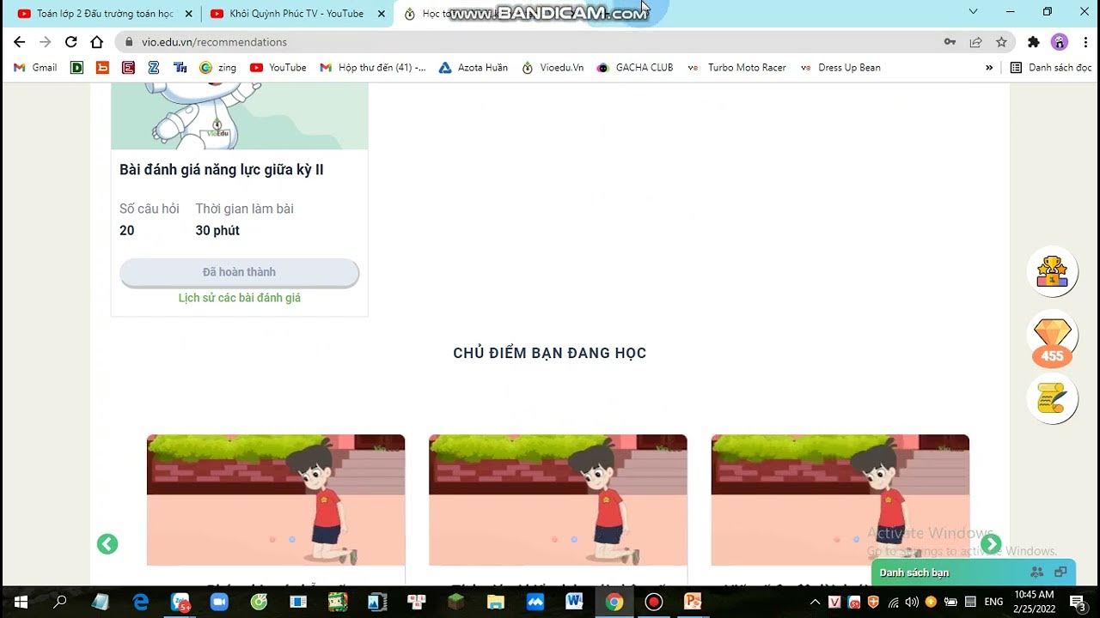Open first topic card thumbnail
Image resolution: width=1100 pixels, height=618 pixels.
point(276,500)
